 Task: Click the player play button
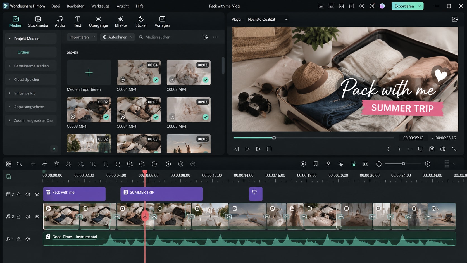[x=258, y=149]
